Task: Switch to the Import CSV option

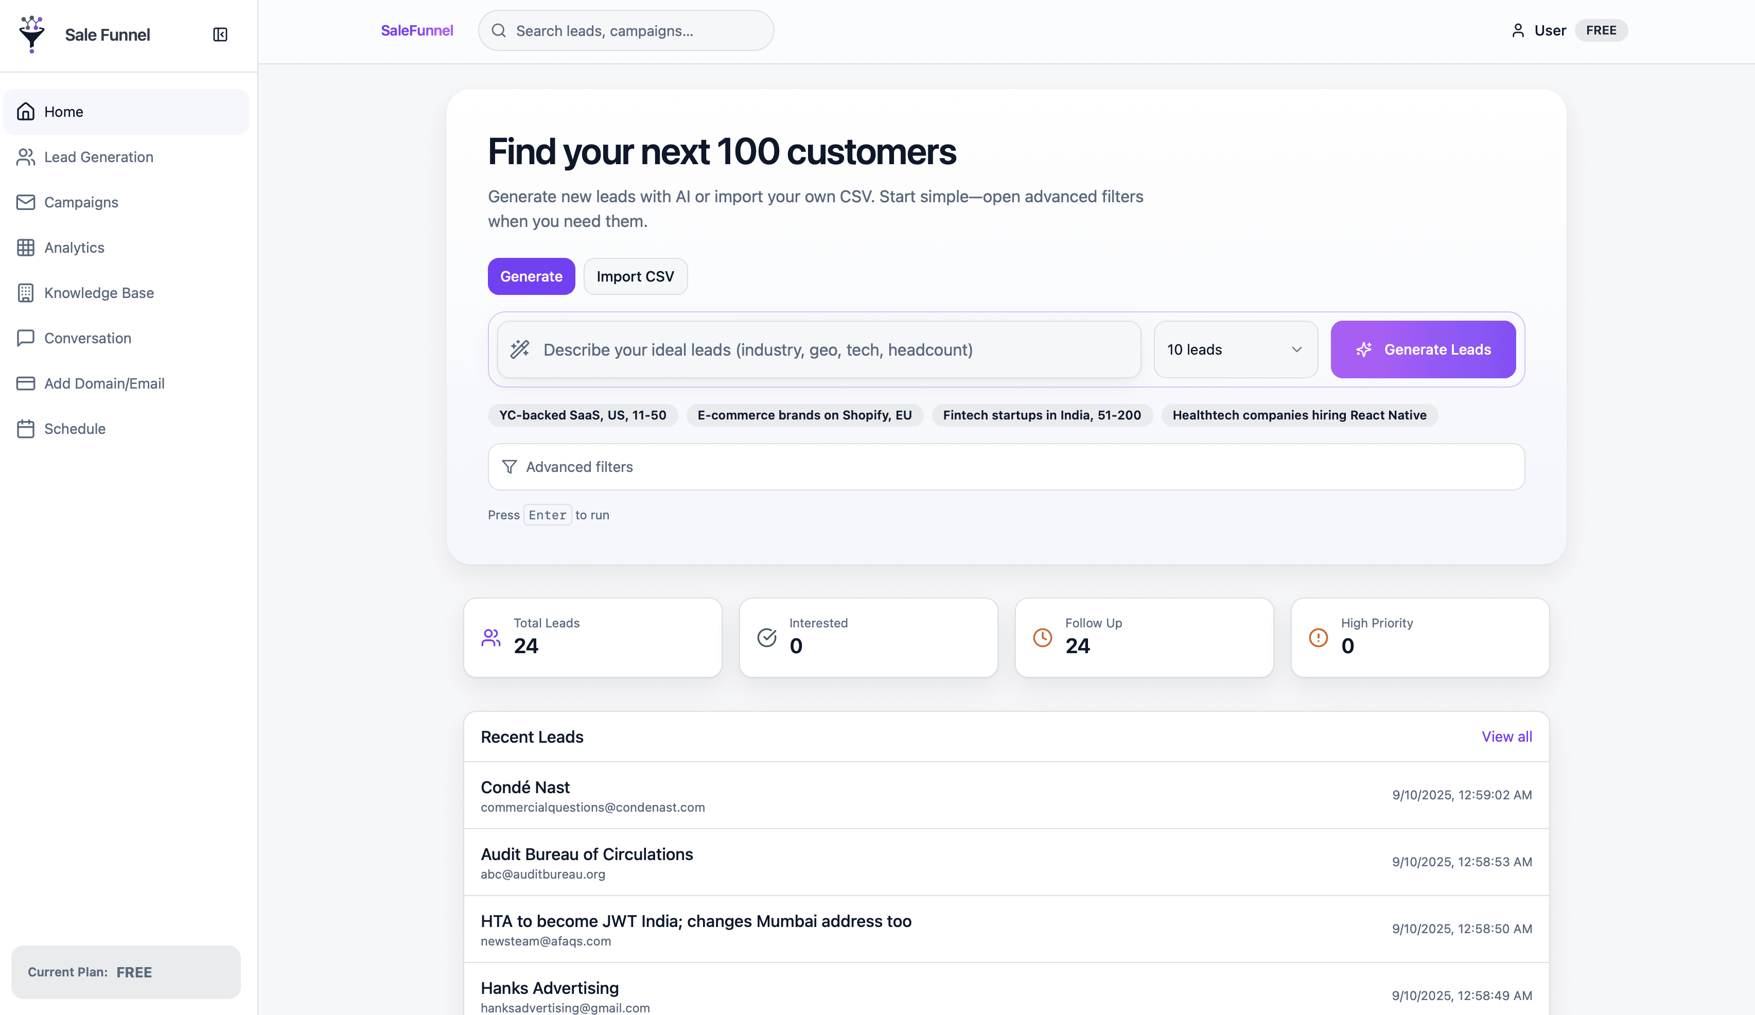Action: click(635, 276)
